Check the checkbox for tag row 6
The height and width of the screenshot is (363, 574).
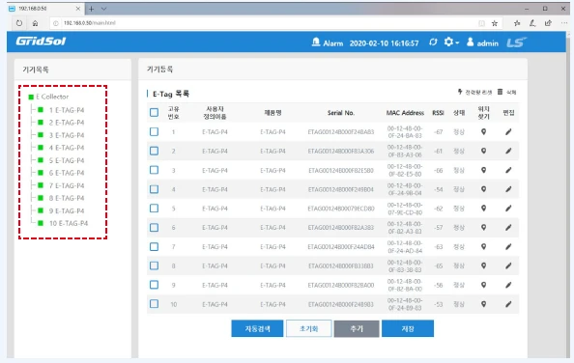(154, 228)
